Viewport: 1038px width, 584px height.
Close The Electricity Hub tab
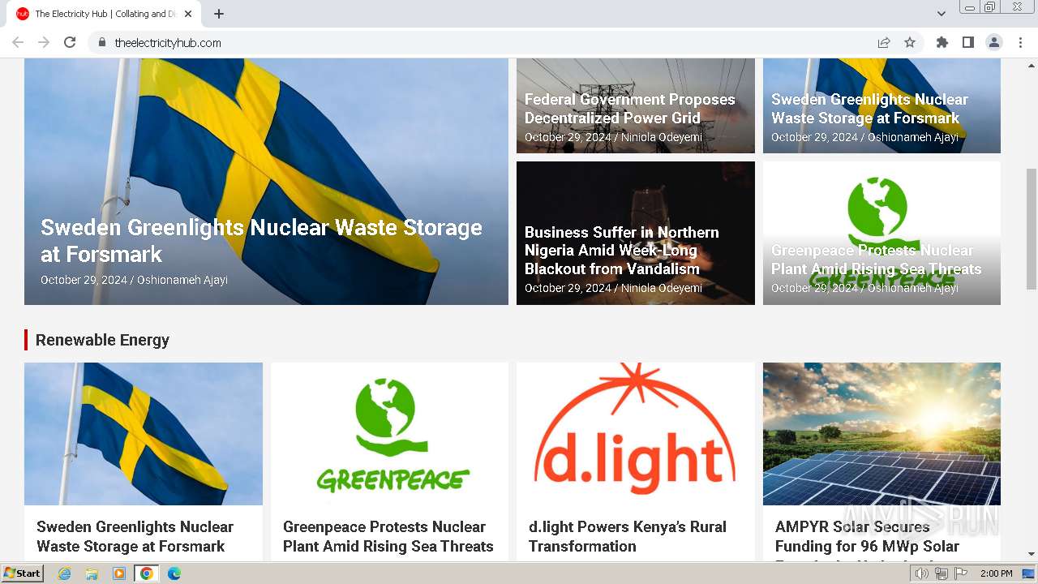188,14
